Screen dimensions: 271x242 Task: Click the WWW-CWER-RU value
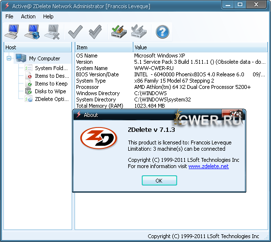pos(154,68)
